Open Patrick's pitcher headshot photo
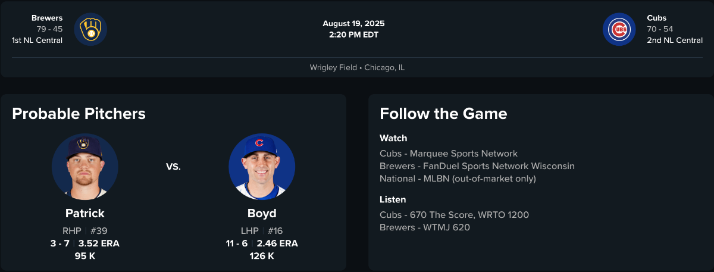Screen dimensions: 714x272 [x=85, y=167]
